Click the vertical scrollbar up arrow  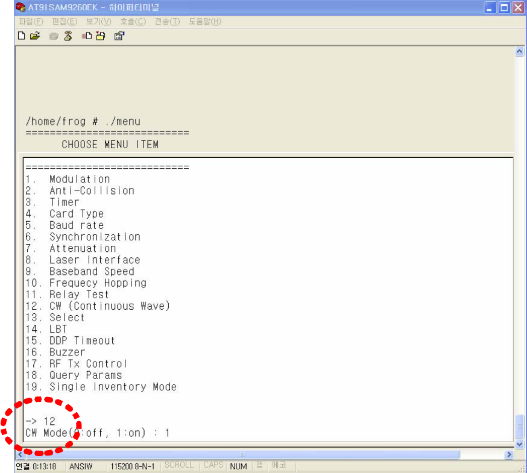pyautogui.click(x=519, y=51)
